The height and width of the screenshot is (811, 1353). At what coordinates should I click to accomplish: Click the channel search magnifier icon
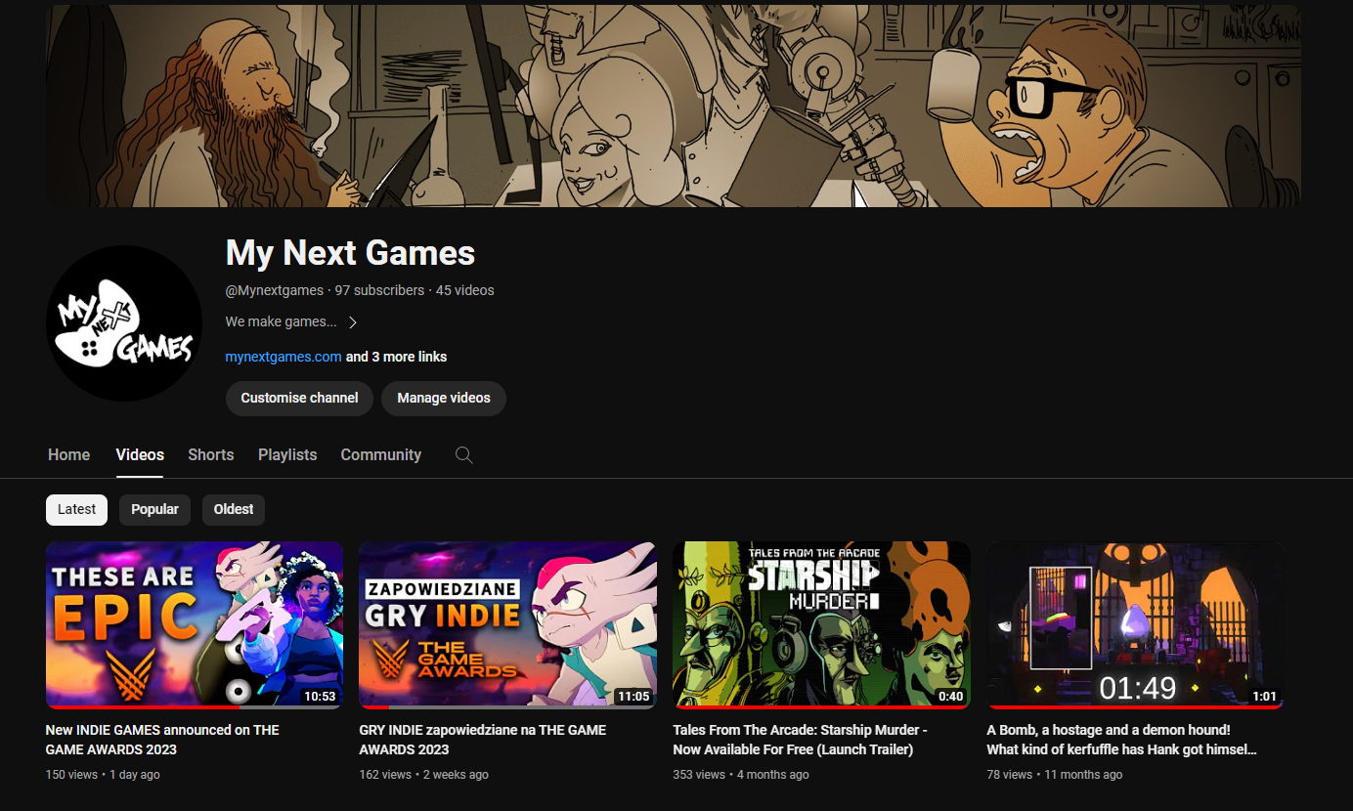pos(464,455)
